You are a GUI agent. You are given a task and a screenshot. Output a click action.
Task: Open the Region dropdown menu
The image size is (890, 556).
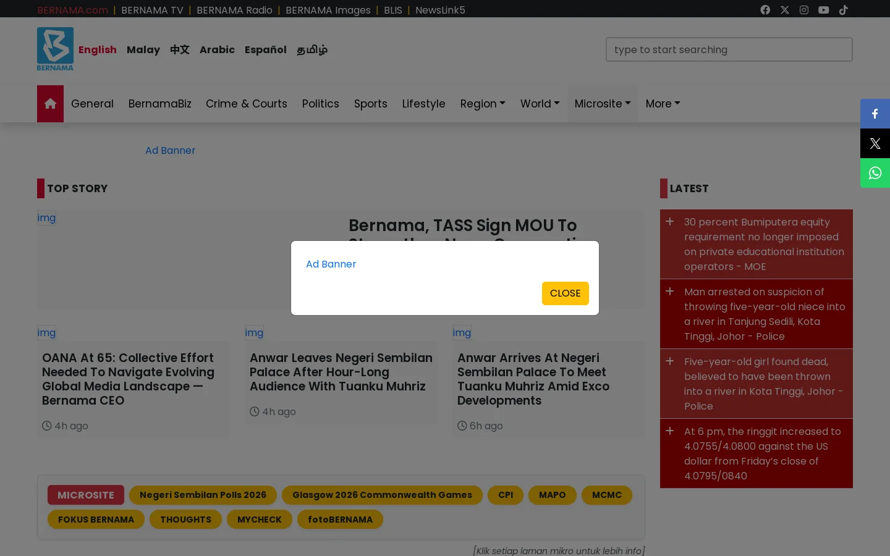[x=483, y=104]
